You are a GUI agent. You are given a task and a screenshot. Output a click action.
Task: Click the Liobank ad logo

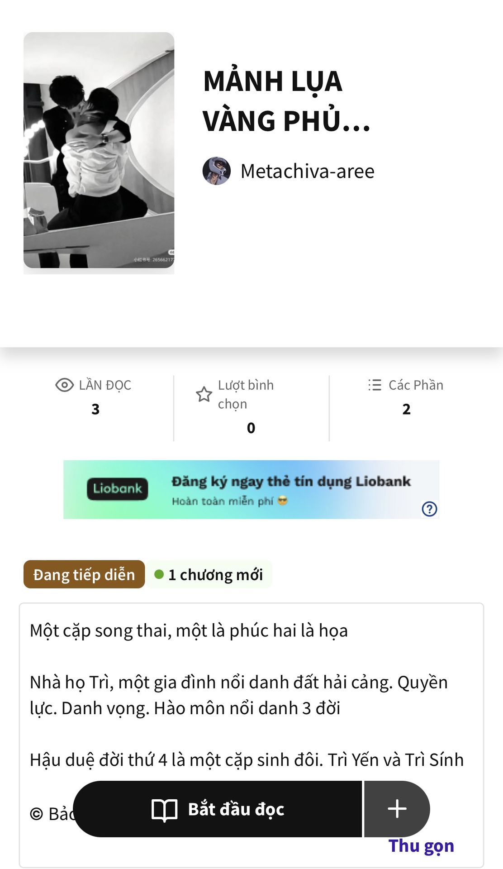tap(117, 489)
